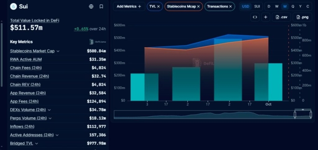The width and height of the screenshot is (318, 150).
Task: Click the Oct transactions bar
Action: pyautogui.click(x=268, y=82)
